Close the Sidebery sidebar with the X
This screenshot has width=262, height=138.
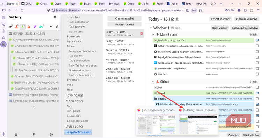tap(55, 17)
